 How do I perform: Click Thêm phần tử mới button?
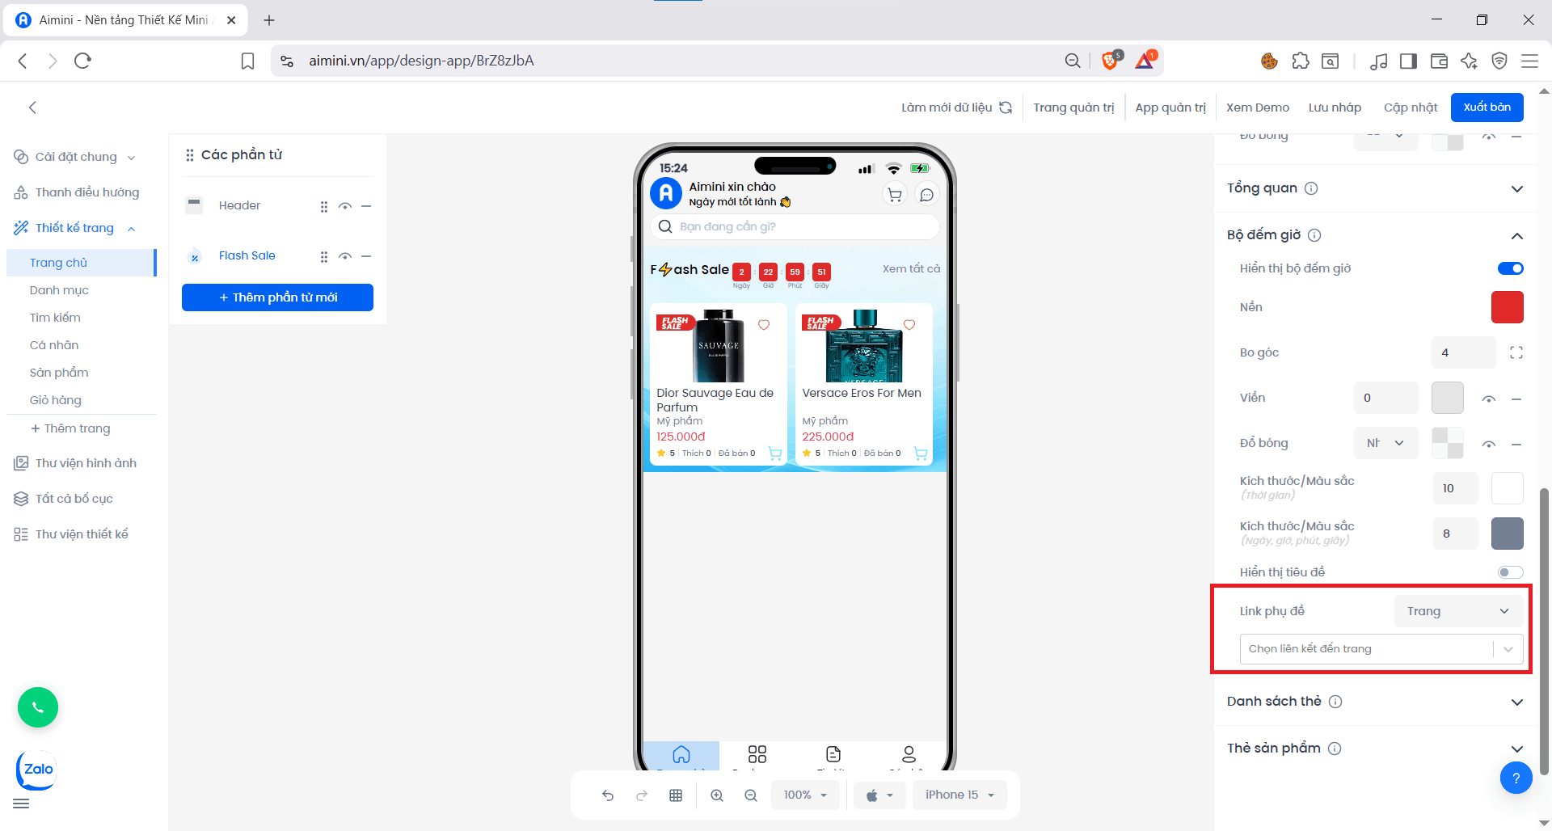(x=277, y=297)
